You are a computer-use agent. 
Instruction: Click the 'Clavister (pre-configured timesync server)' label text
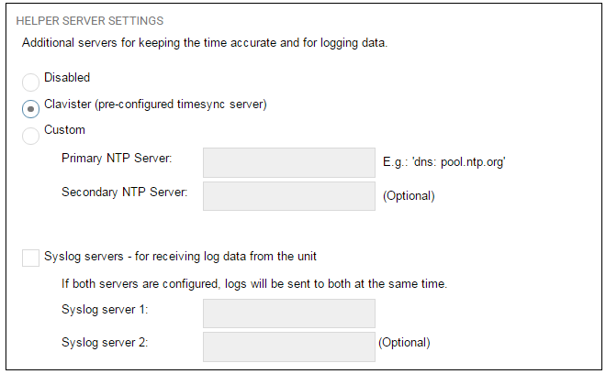155,104
